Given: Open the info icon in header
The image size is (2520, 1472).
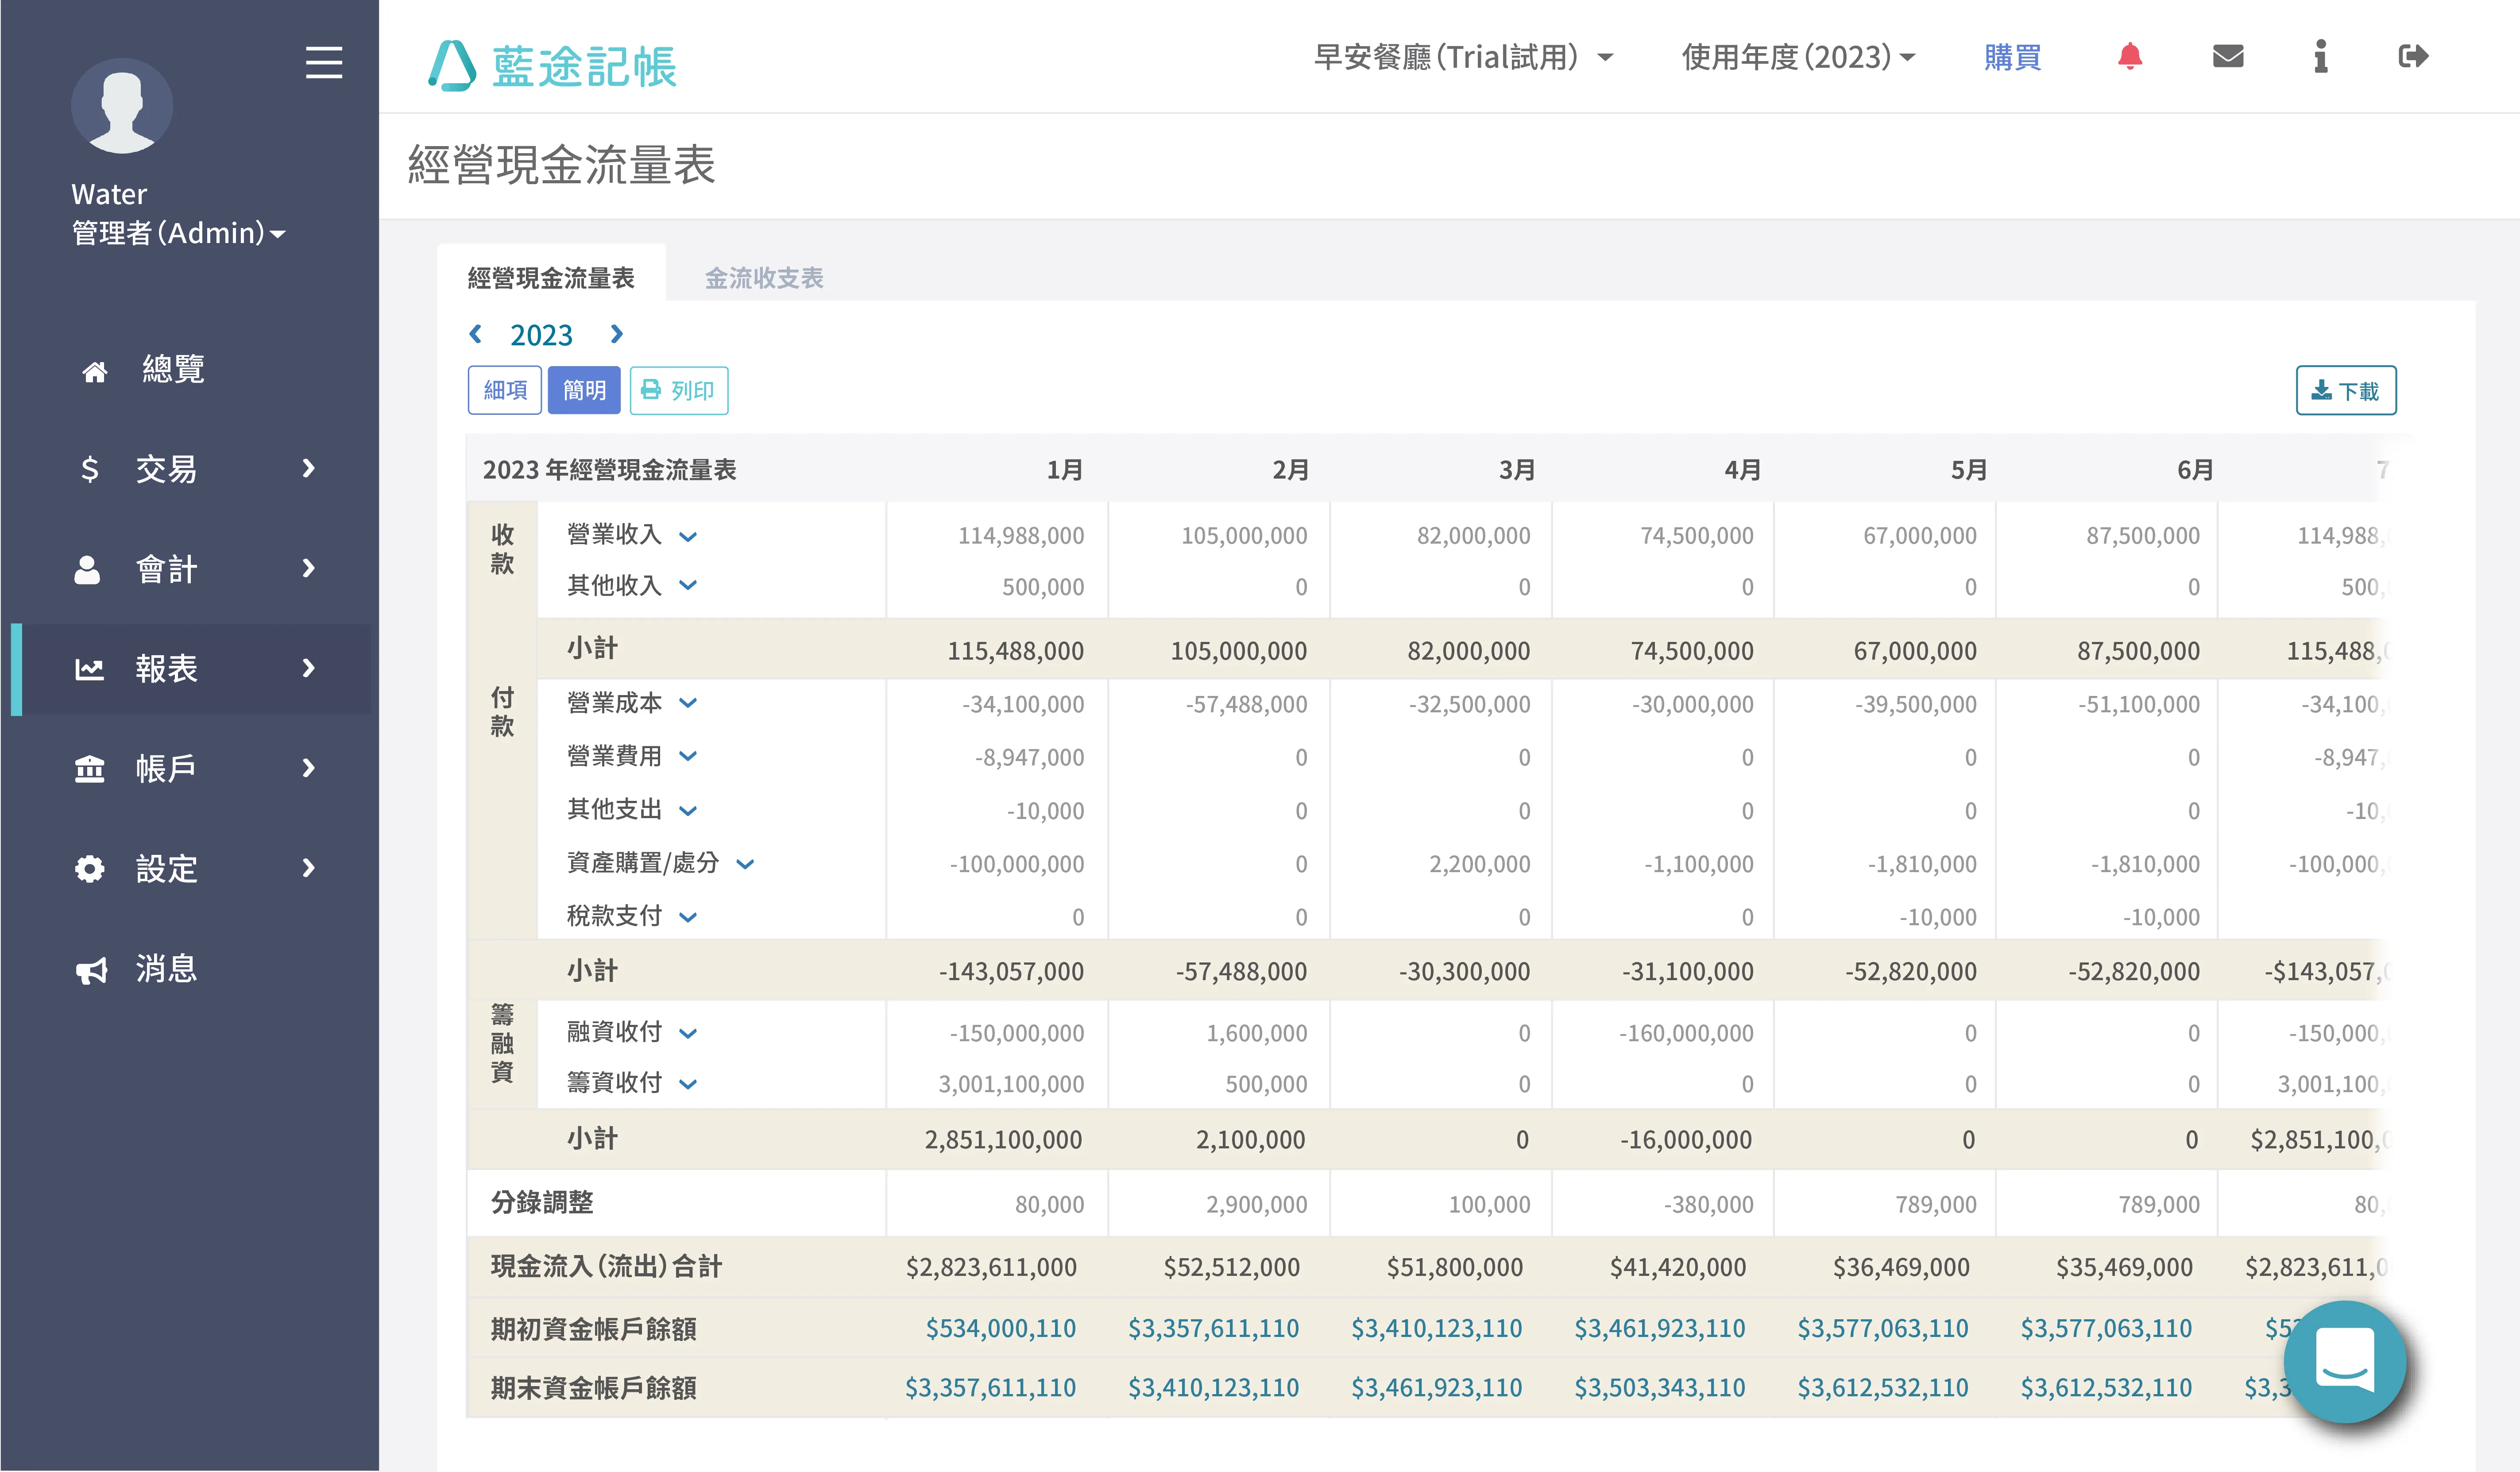Looking at the screenshot, I should (x=2321, y=57).
